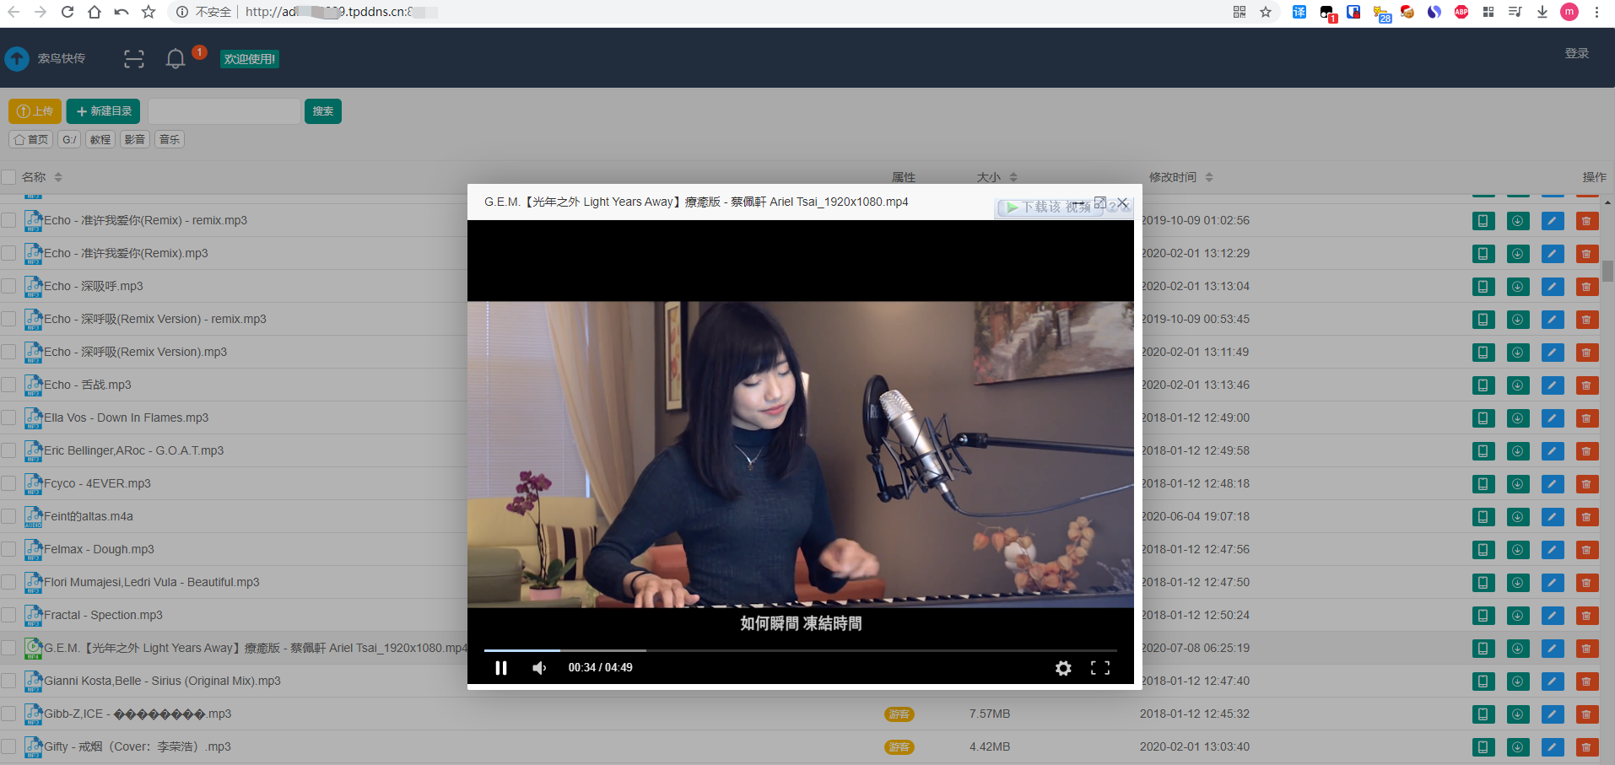The image size is (1615, 765).
Task: Seek on the video progress bar
Action: [800, 650]
